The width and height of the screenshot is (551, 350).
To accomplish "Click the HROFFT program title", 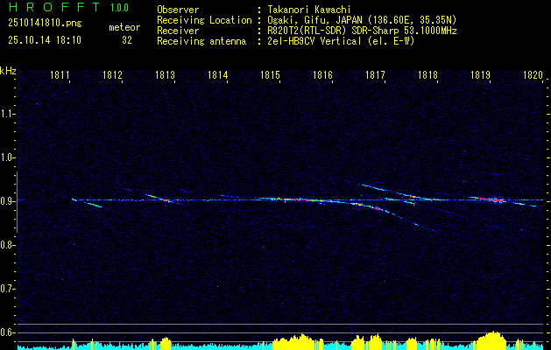I will [54, 7].
